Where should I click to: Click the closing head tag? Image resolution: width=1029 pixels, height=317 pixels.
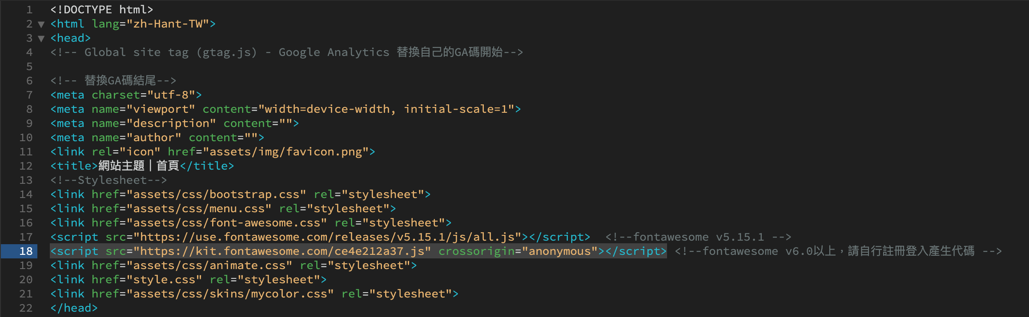74,308
